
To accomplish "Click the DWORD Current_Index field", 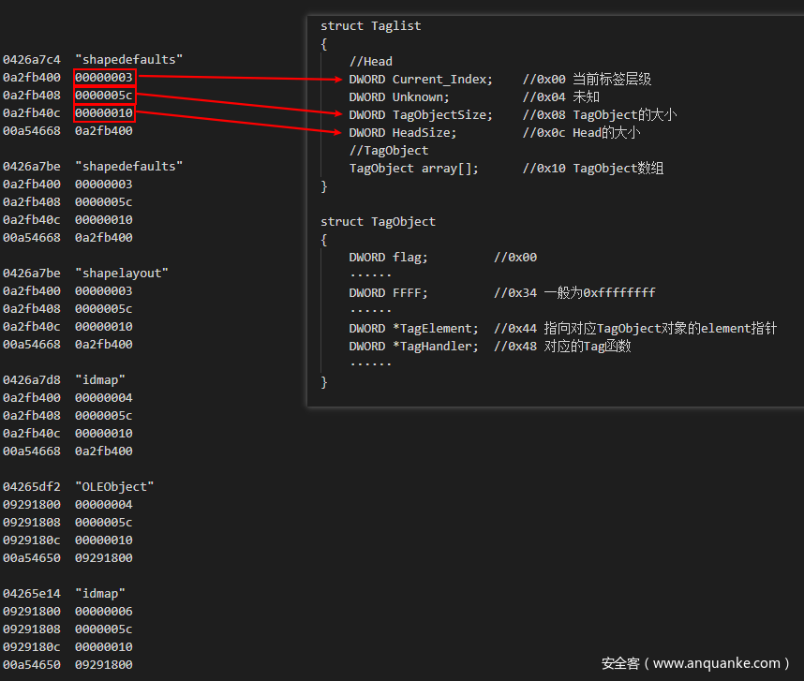I will (421, 79).
